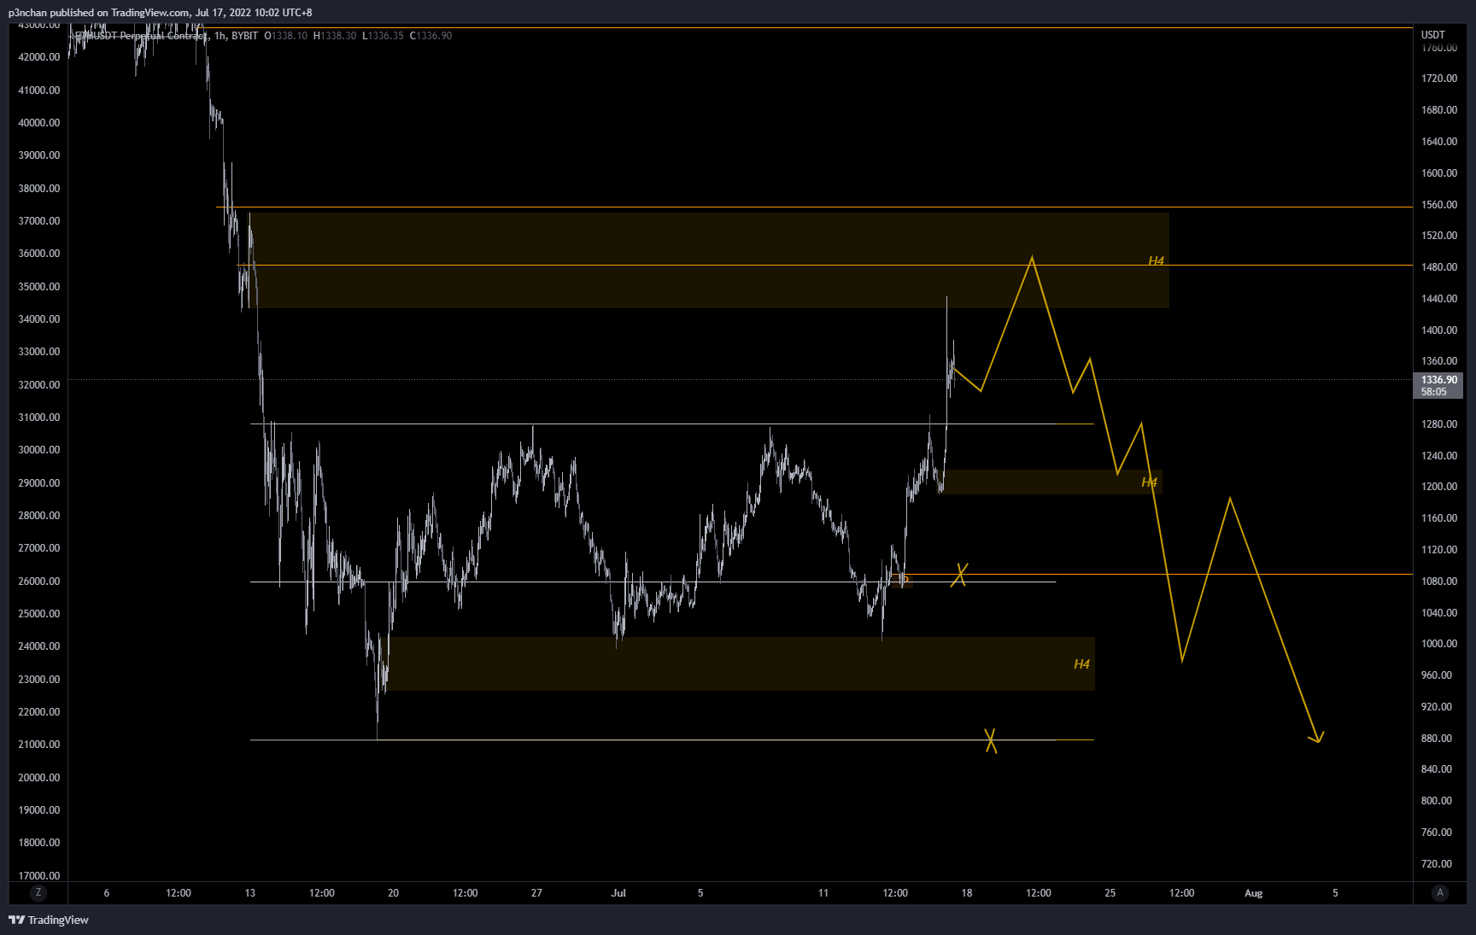Click the H4 label in the lowest shaded zone
This screenshot has height=935, width=1476.
(x=1081, y=663)
